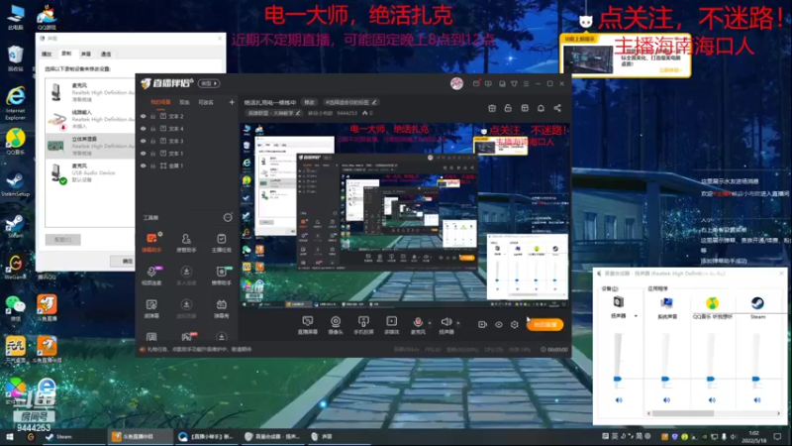
Task: Select the first scene tab in orange
Action: coord(160,102)
